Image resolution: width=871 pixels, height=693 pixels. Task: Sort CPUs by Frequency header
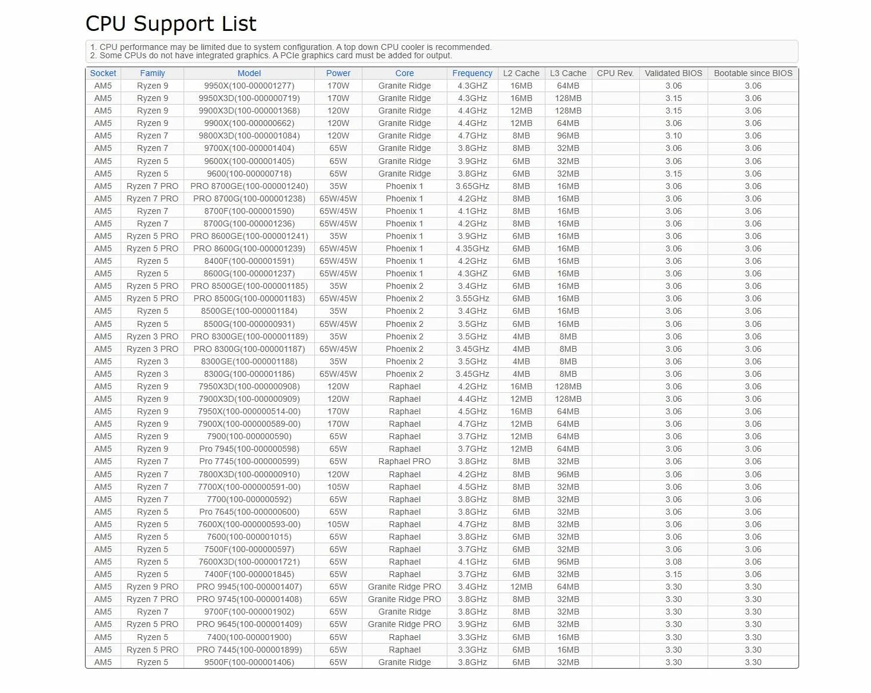472,73
